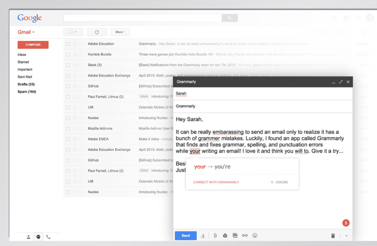Open the account avatar in header
Viewport: 377px width, 246px height.
coord(370,18)
